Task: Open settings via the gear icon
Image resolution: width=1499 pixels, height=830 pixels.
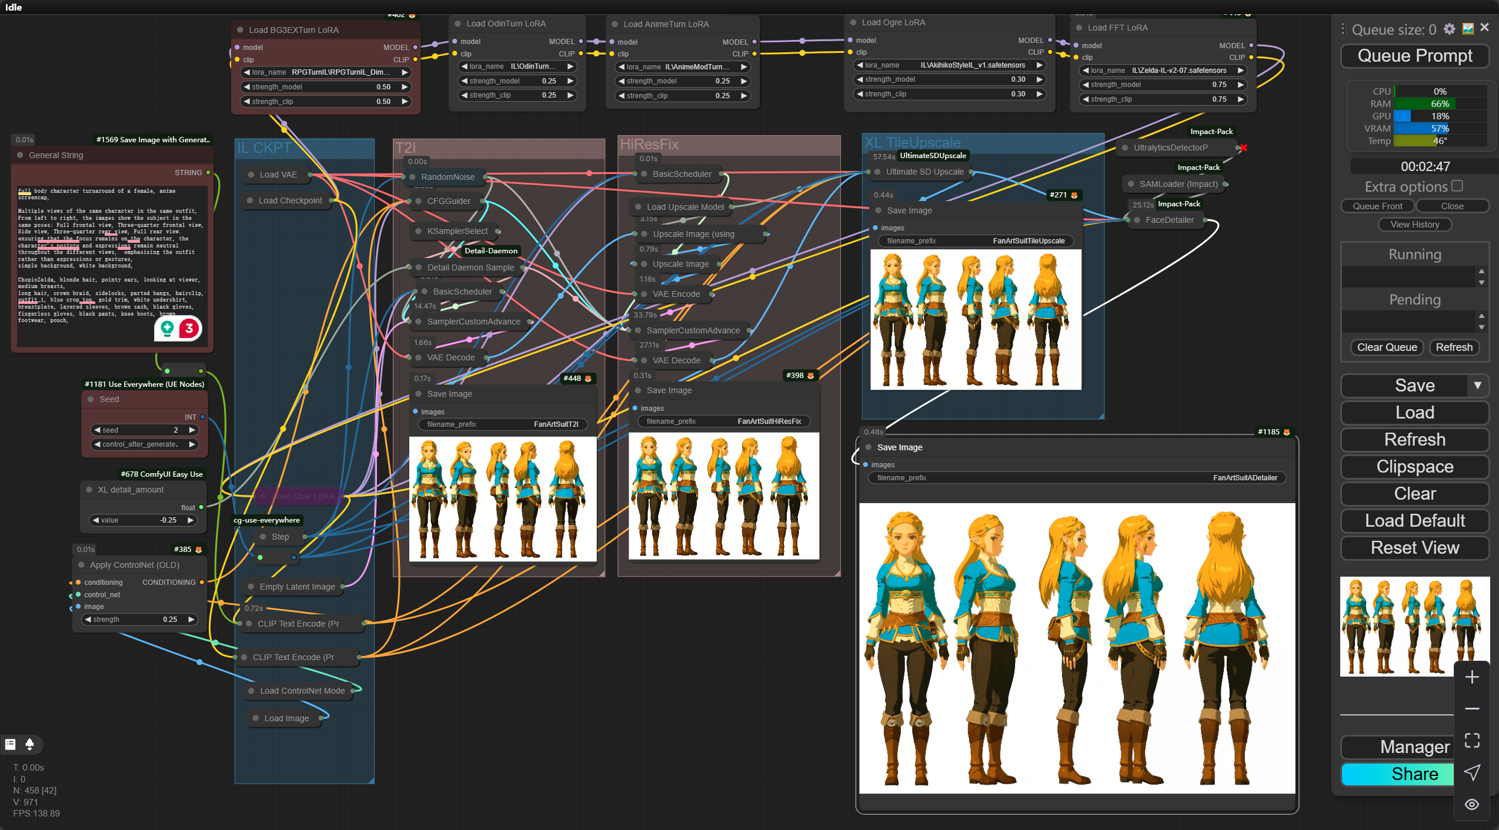Action: pos(1450,29)
